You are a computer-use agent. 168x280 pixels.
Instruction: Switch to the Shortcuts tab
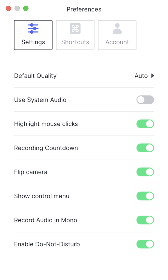tap(75, 35)
